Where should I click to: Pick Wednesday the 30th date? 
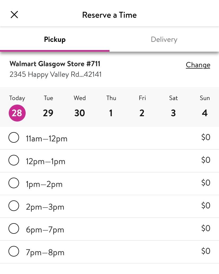(x=80, y=113)
